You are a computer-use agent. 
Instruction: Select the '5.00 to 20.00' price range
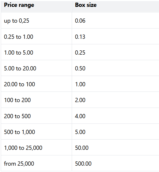pyautogui.click(x=20, y=68)
